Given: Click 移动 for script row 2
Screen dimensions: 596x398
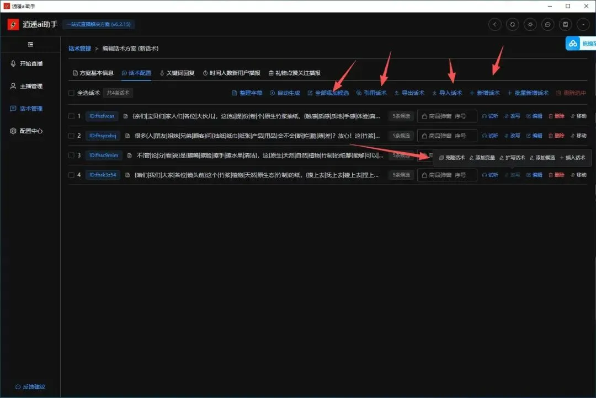Looking at the screenshot, I should 578,136.
